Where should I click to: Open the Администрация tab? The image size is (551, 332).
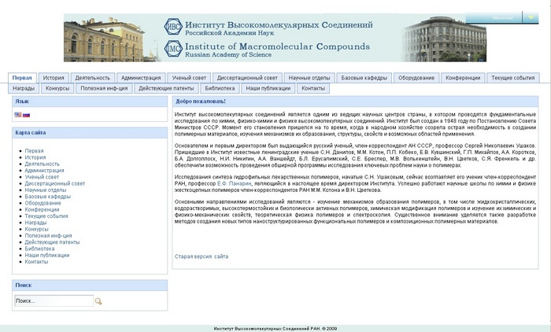141,78
